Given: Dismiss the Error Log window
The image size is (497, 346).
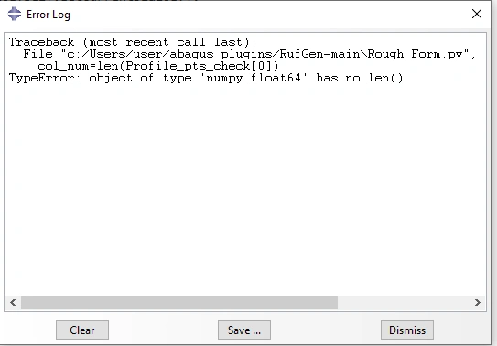Looking at the screenshot, I should coord(407,330).
